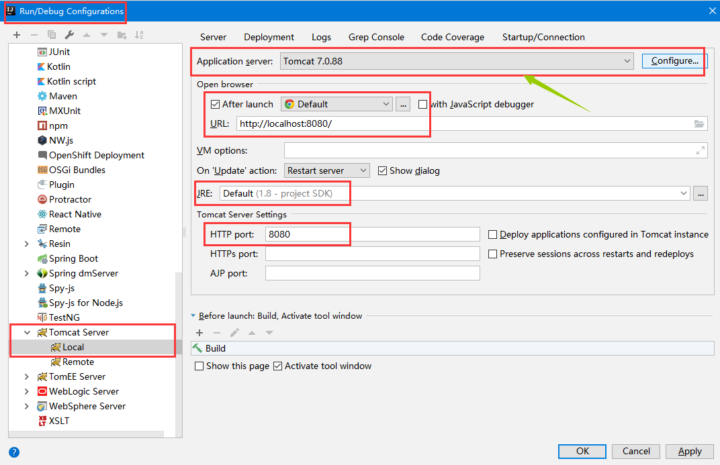This screenshot has height=465, width=720.
Task: Create new folder toolbar icon
Action: point(122,35)
